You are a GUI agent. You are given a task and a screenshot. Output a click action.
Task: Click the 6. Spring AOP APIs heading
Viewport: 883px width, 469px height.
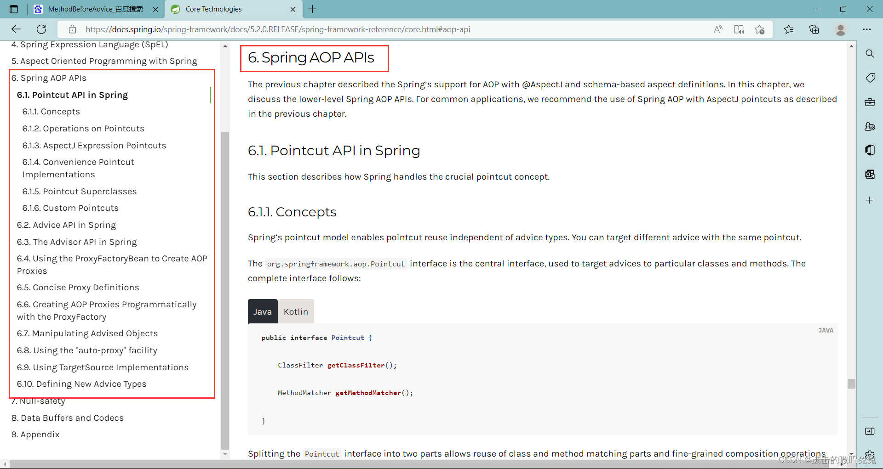(311, 57)
